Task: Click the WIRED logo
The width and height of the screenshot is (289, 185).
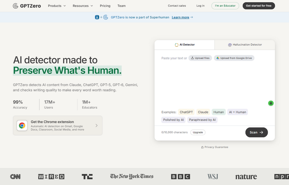Action: point(51,177)
